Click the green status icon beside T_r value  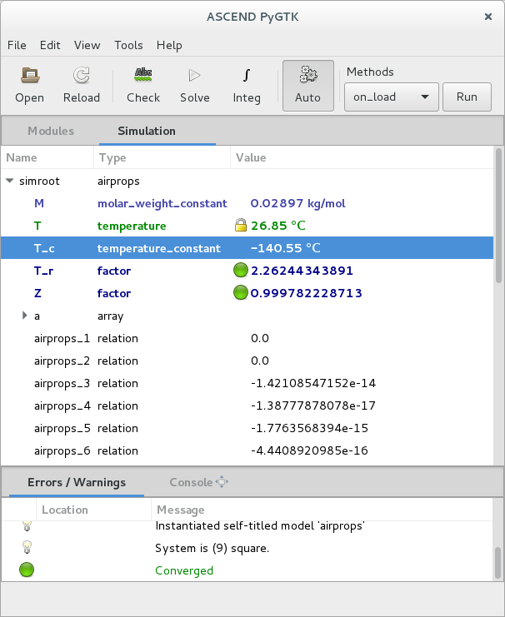tap(241, 271)
